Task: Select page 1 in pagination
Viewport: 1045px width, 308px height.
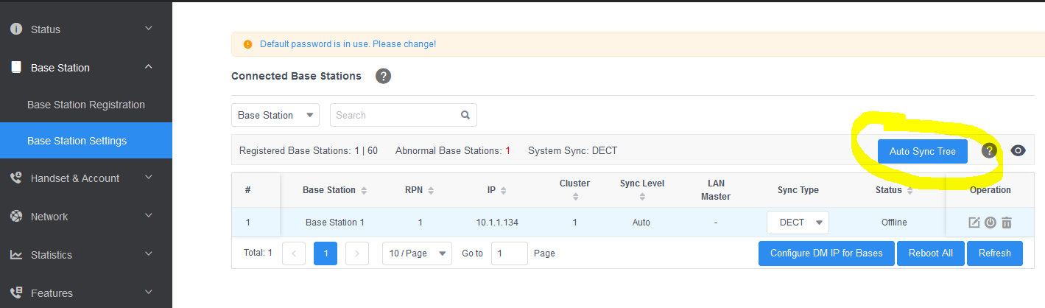Action: [x=326, y=253]
